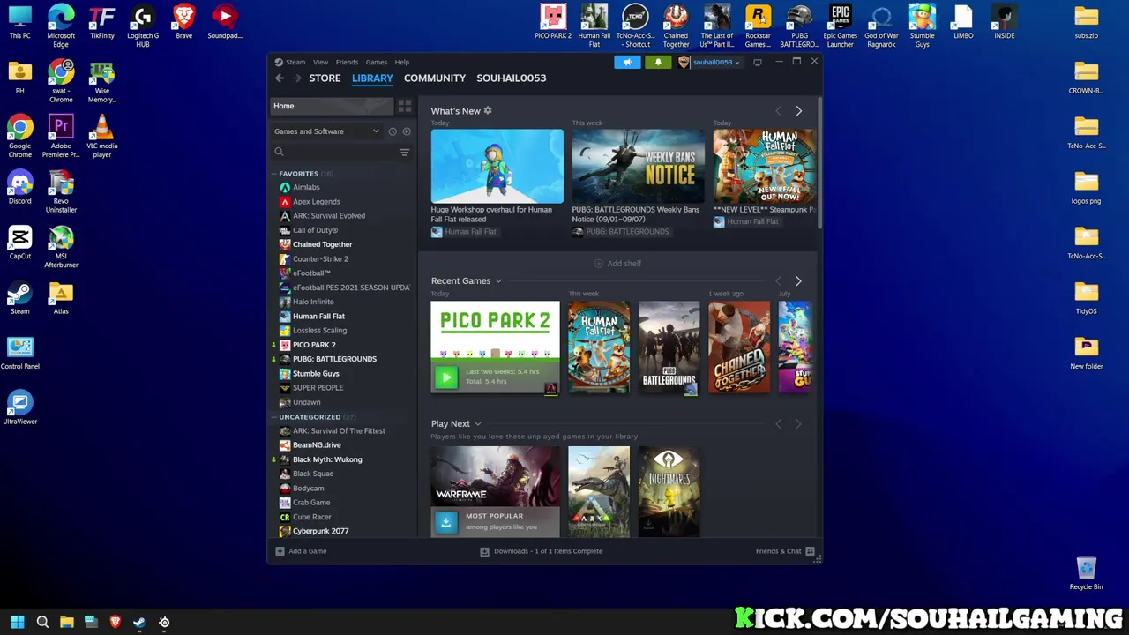Select Black Myth: Wukong in the library list
Viewport: 1129px width, 635px height.
tap(327, 459)
